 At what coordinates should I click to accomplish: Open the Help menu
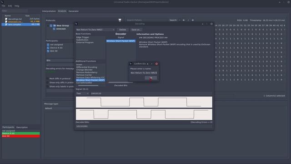point(17,6)
